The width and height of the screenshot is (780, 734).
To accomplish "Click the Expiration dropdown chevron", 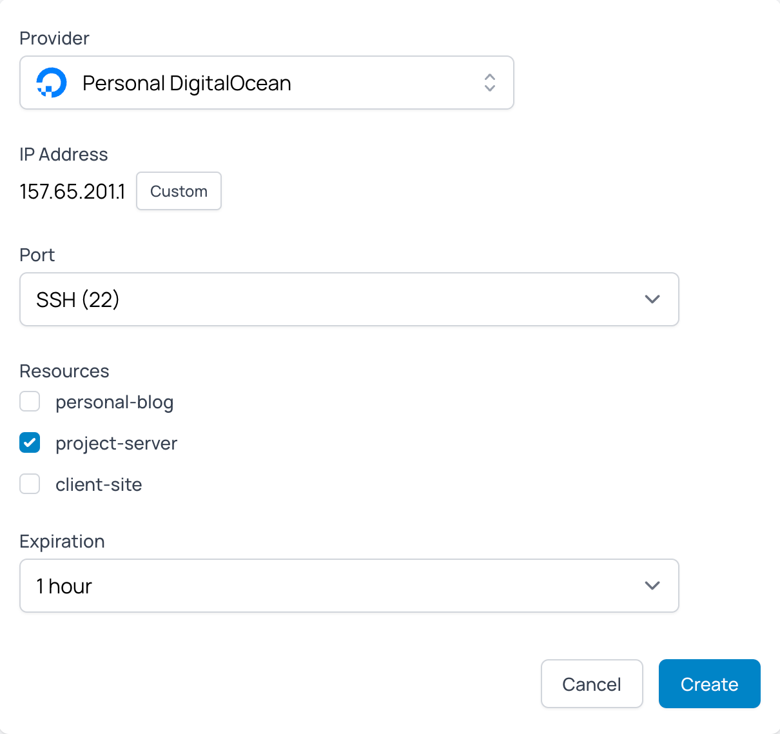I will (652, 586).
